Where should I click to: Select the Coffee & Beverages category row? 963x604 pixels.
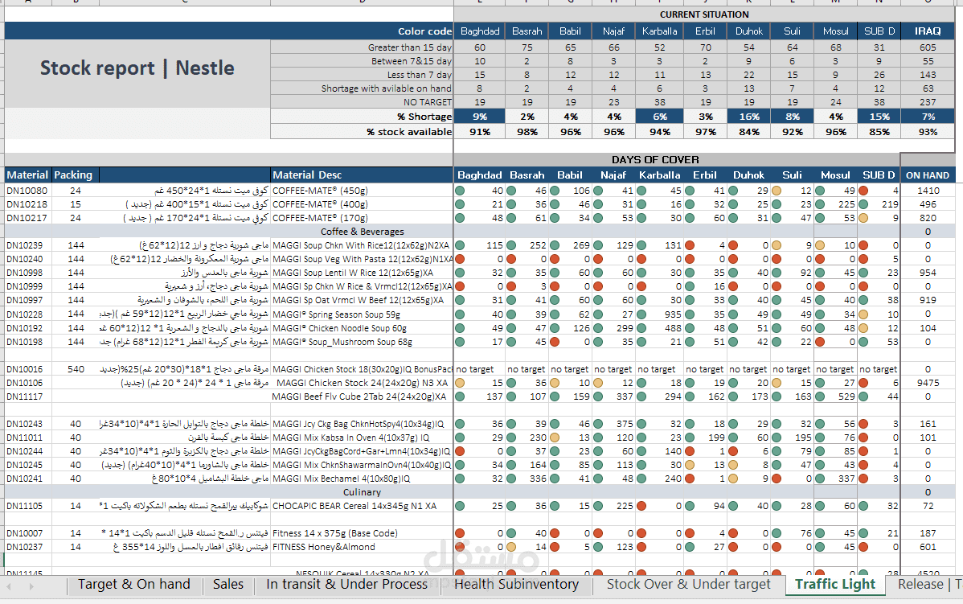363,232
